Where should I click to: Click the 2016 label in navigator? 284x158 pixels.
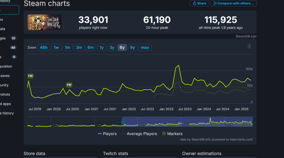click(x=55, y=125)
